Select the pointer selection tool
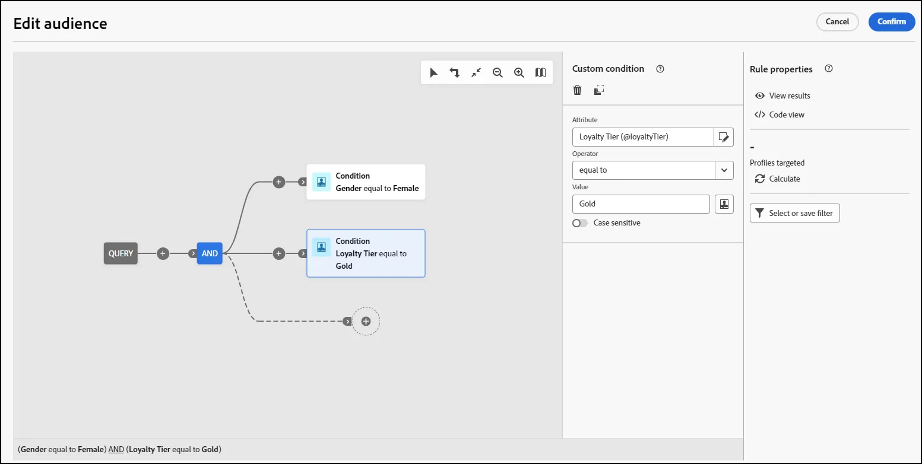 point(433,72)
